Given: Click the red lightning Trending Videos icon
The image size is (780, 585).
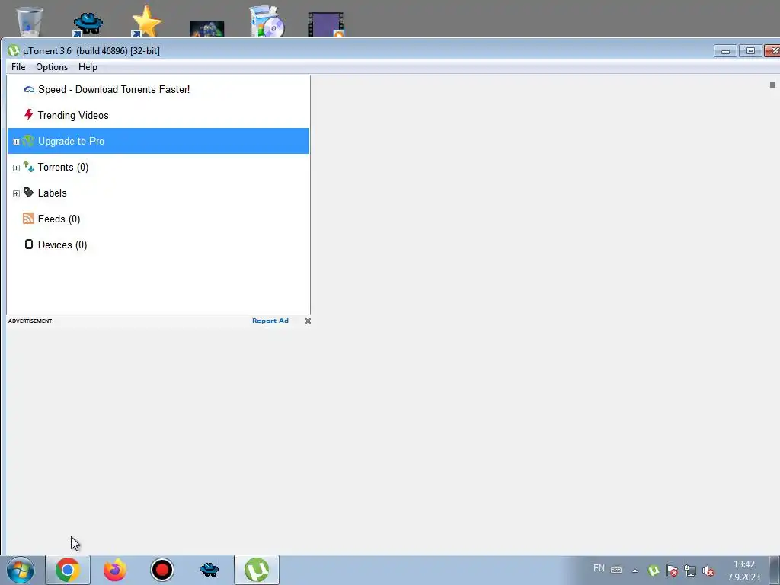Looking at the screenshot, I should [28, 115].
